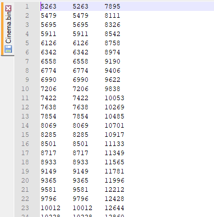The height and width of the screenshot is (217, 214).
Task: Select the Cinema.bin vertical tab
Action: [x=7, y=29]
